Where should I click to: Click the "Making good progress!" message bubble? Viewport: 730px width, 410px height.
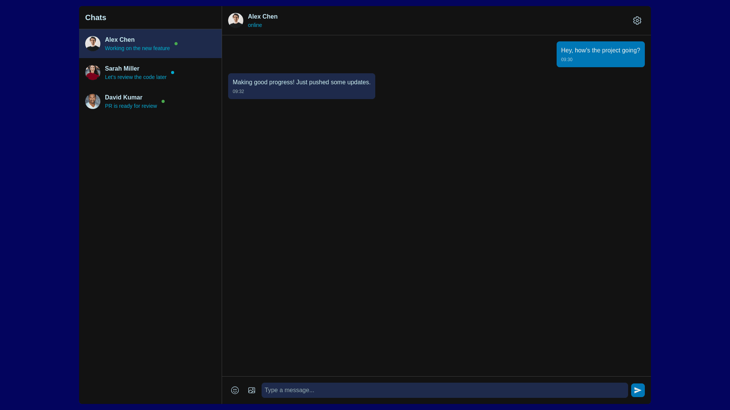[301, 86]
